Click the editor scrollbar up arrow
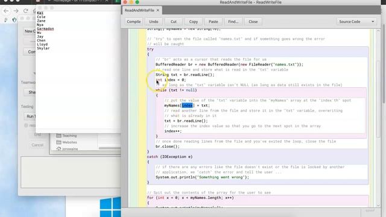 coord(378,31)
